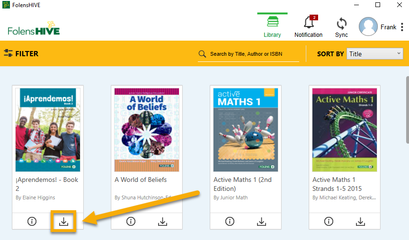Download ¡Aprendemos! - Book 2
The height and width of the screenshot is (240, 409).
pos(63,222)
